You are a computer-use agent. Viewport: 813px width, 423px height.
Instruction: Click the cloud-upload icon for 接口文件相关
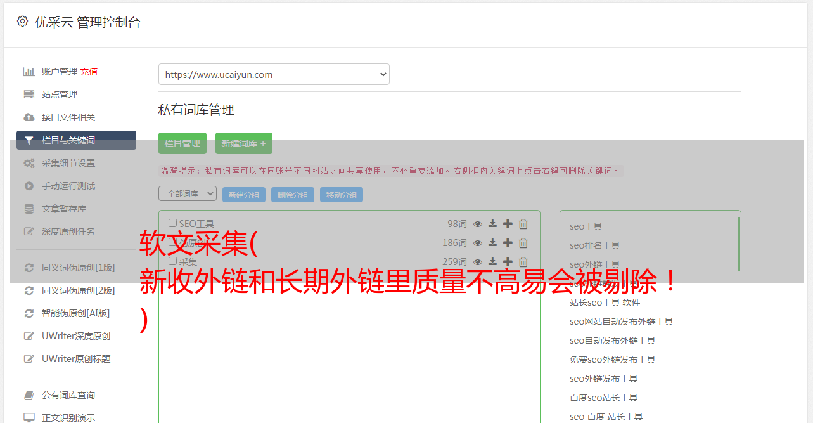(29, 117)
